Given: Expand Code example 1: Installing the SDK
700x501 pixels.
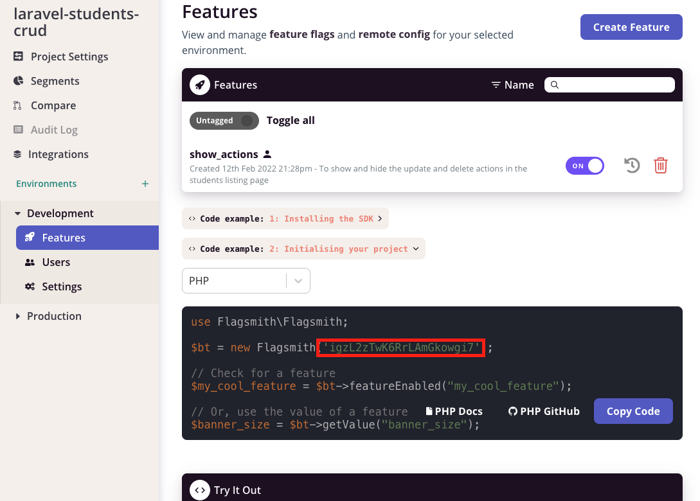Looking at the screenshot, I should click(x=285, y=218).
